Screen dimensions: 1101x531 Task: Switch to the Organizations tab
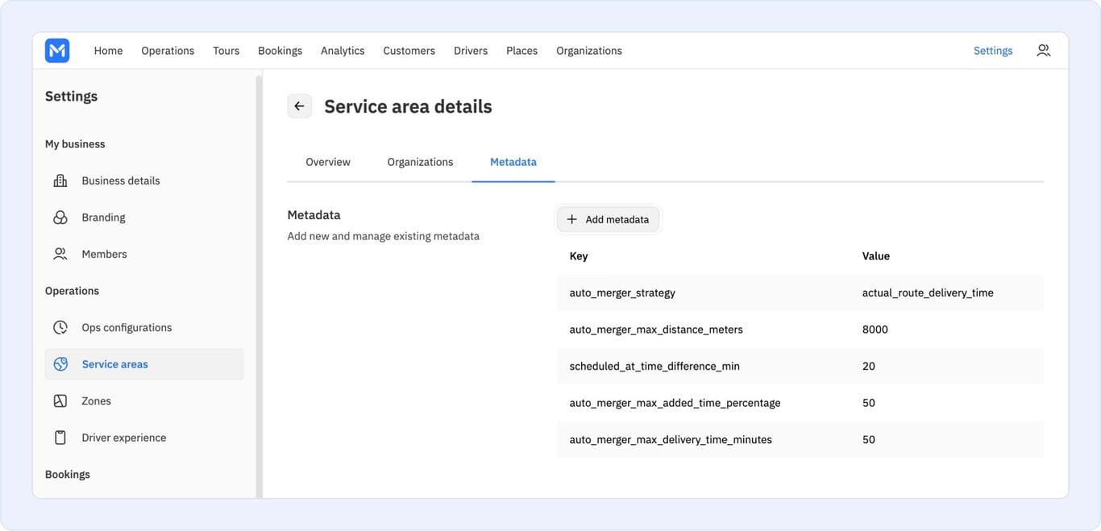click(420, 162)
